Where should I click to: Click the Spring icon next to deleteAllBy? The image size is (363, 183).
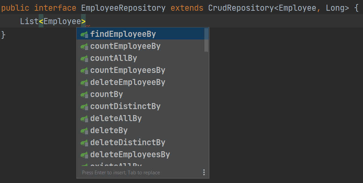coord(84,118)
